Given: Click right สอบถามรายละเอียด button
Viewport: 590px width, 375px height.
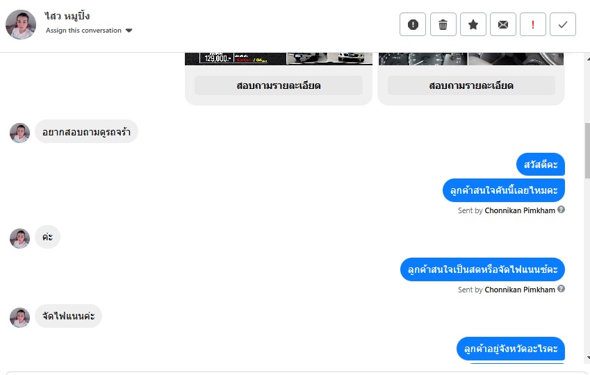Looking at the screenshot, I should (471, 85).
